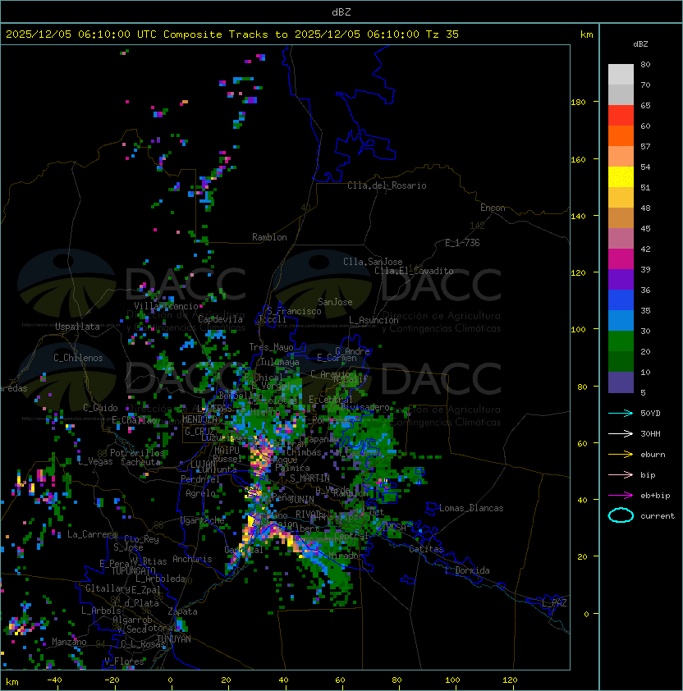Screen dimensions: 683x691
Task: Click the 'Tz 35' value in header
Action: pos(442,34)
